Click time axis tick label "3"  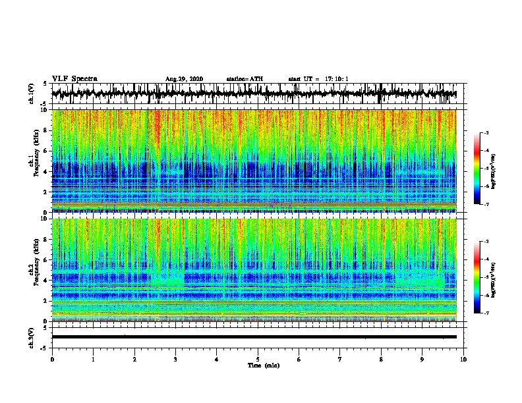tap(175, 359)
